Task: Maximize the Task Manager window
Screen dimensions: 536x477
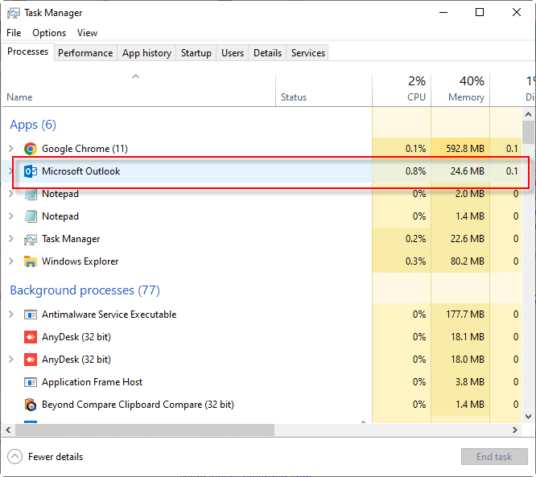Action: click(x=480, y=13)
